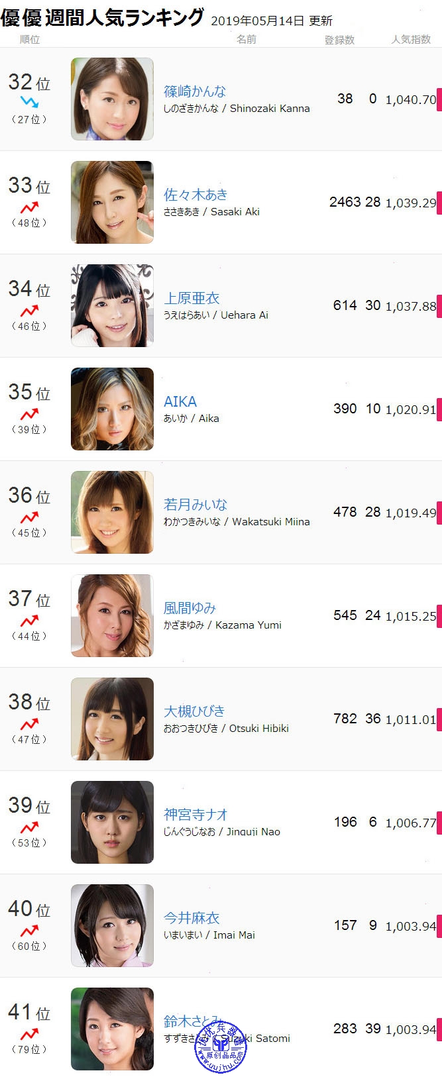
Task: Select the 大槻ひびき portrait thumbnail
Action: [112, 719]
